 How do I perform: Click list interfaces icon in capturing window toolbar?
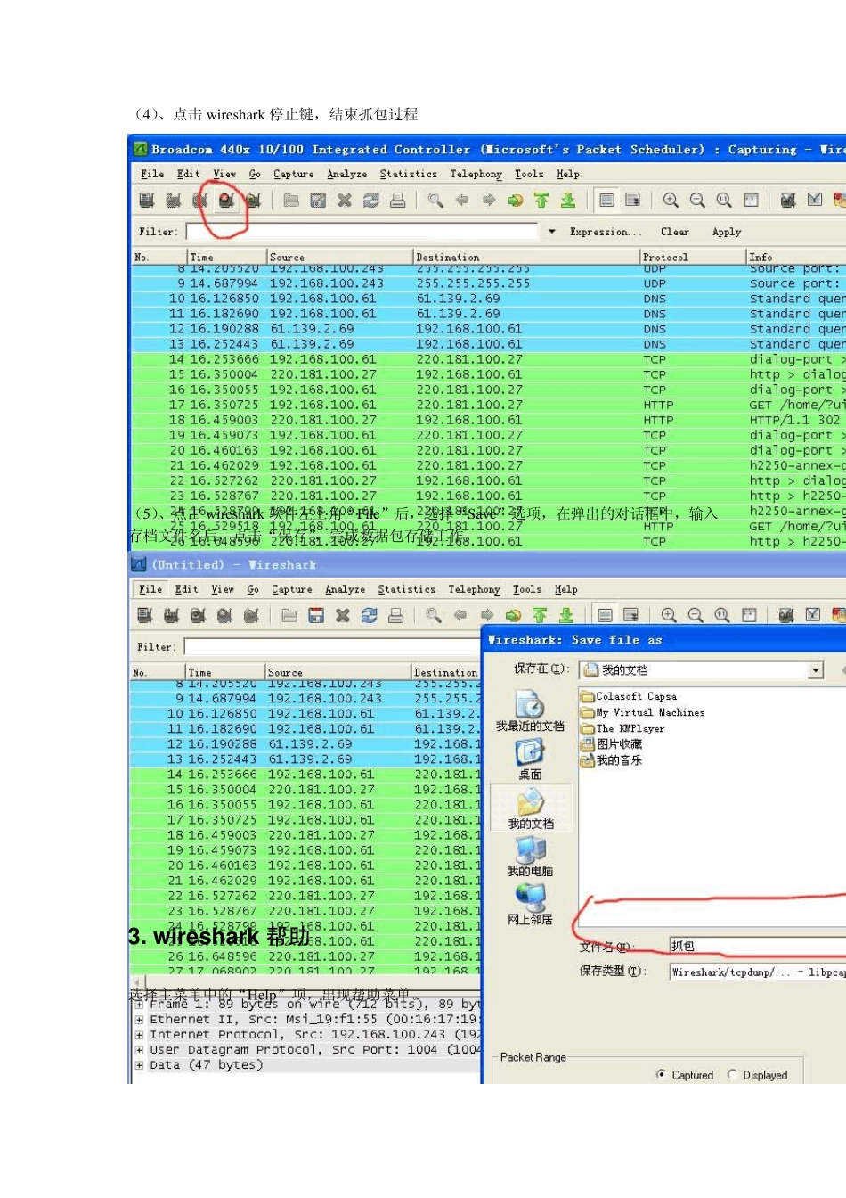point(147,201)
